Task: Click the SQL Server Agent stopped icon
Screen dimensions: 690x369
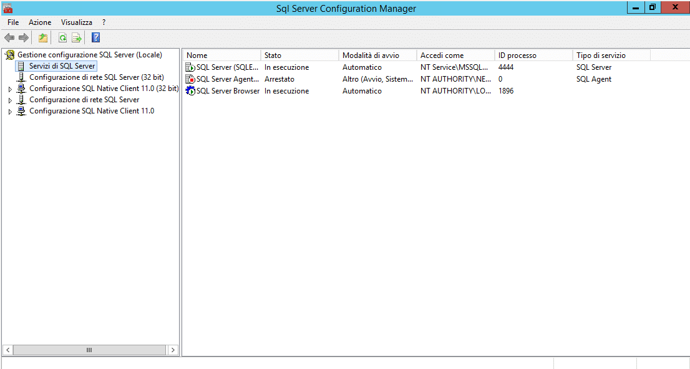Action: (190, 79)
